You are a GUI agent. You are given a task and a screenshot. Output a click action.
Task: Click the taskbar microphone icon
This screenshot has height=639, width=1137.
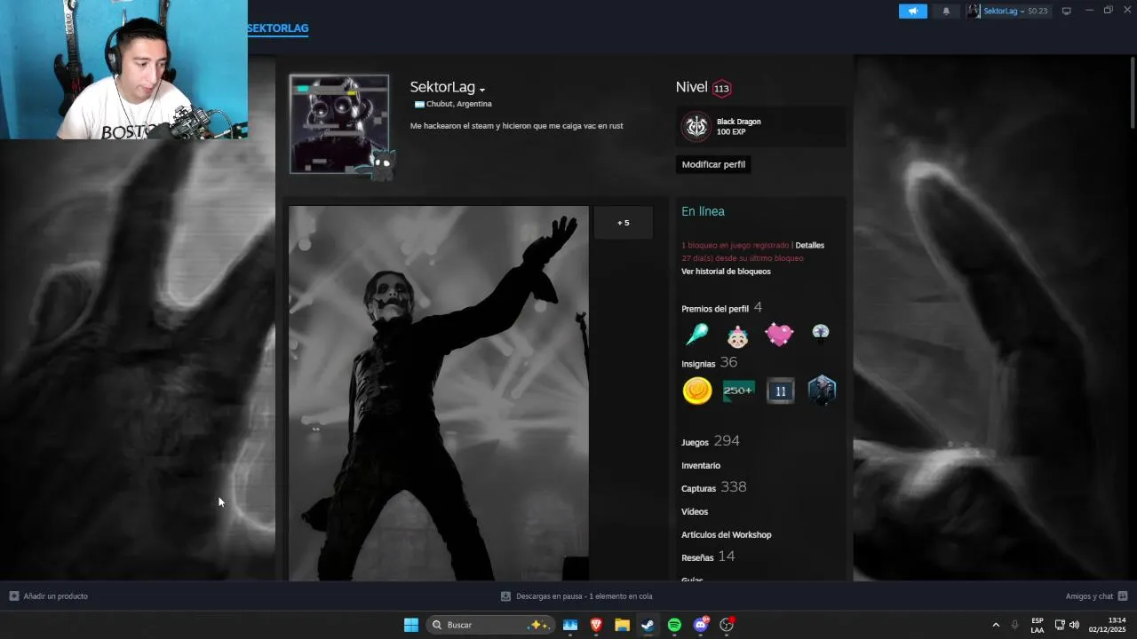coord(1014,625)
